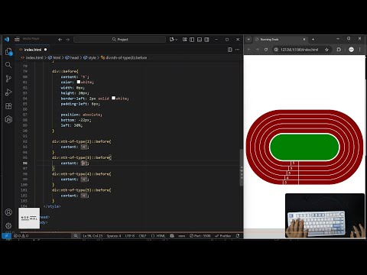Open the Explorer view in VS Code activity bar
The image size is (367, 275).
[x=8, y=52]
